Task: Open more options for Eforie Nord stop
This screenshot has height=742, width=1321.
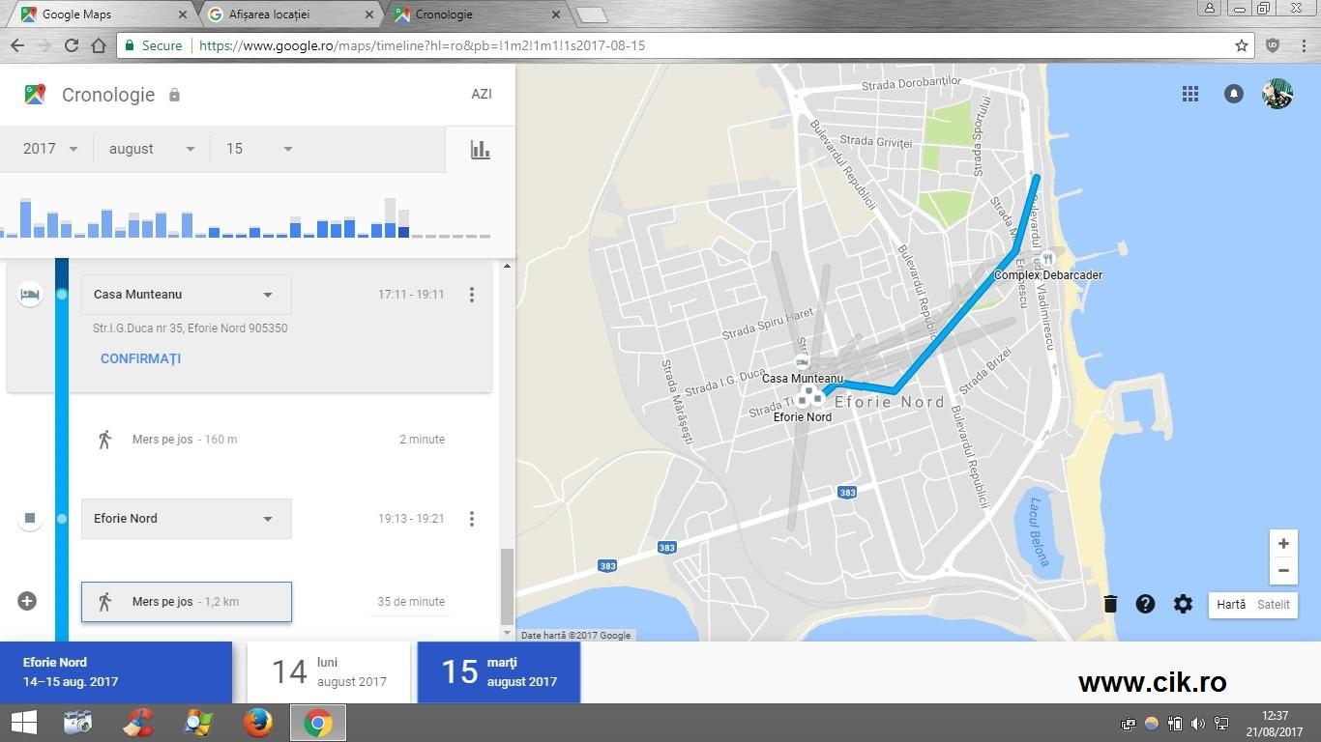Action: coord(472,519)
